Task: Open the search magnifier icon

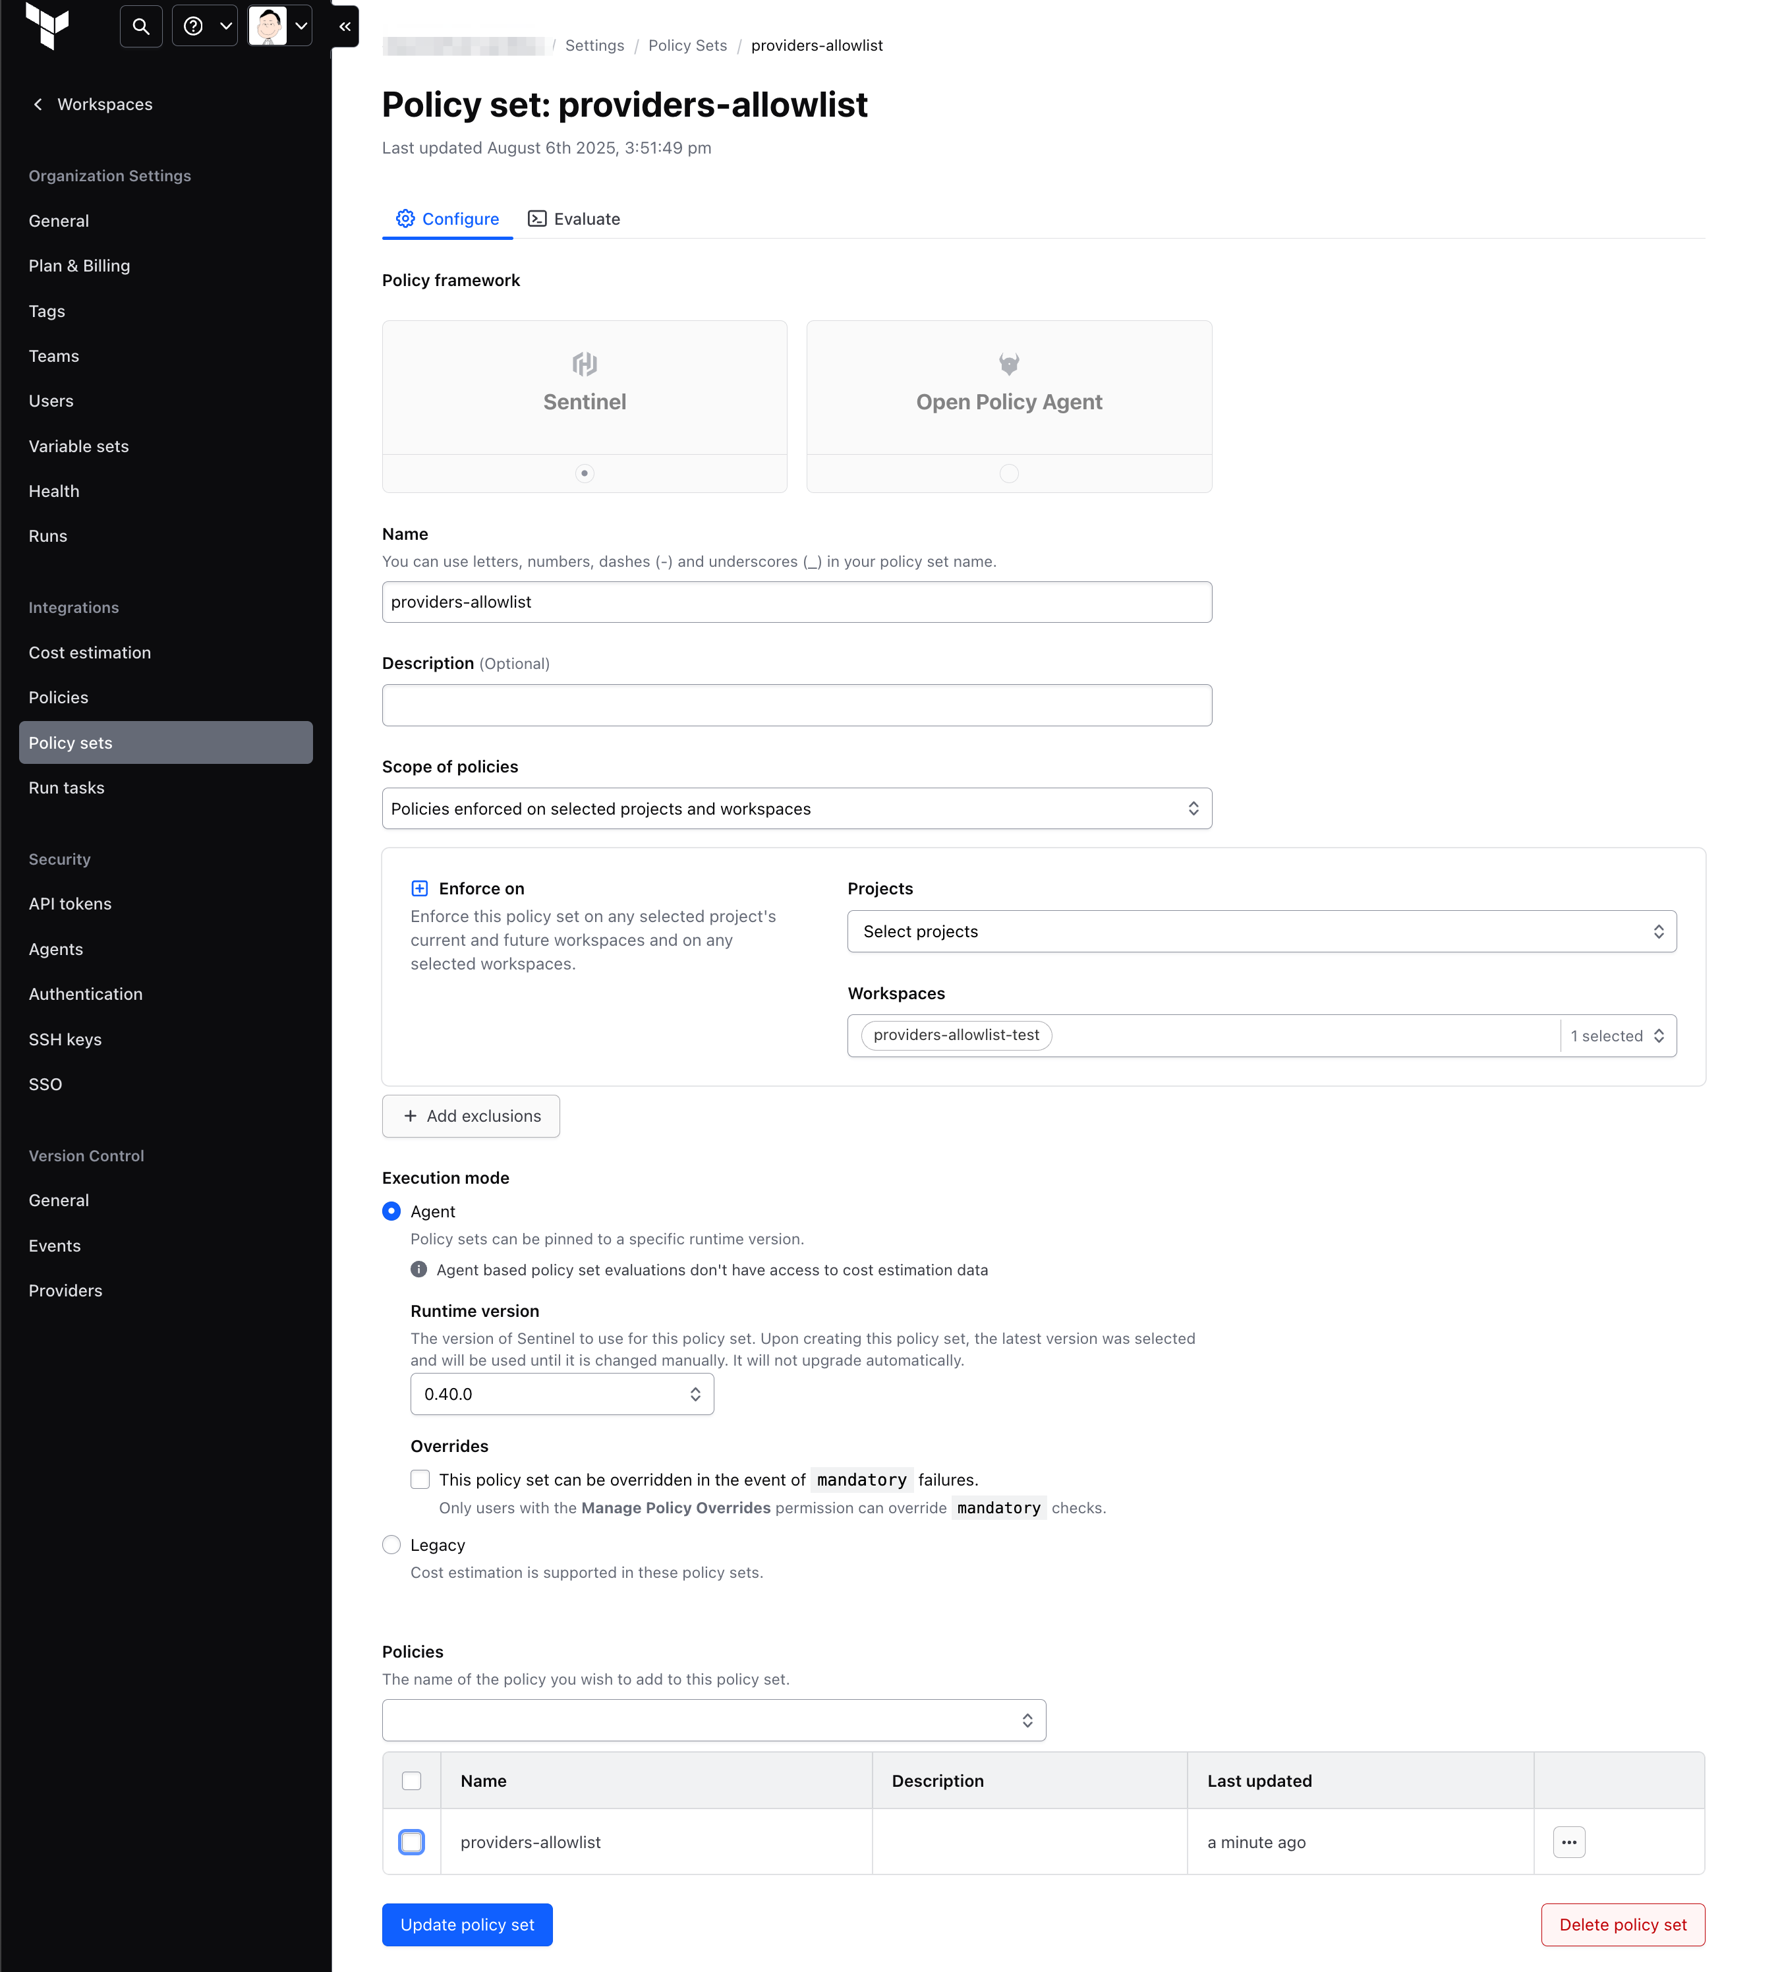Action: (x=141, y=26)
